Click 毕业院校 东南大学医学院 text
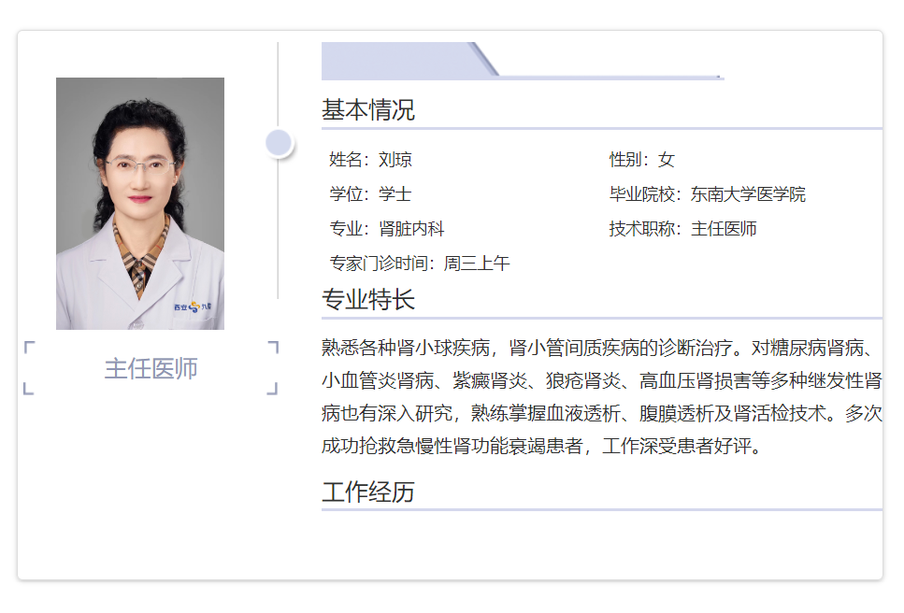904x613 pixels. coord(707,194)
